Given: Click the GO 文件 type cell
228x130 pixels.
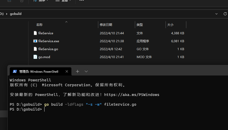Looking at the screenshot, I should pos(143,49).
